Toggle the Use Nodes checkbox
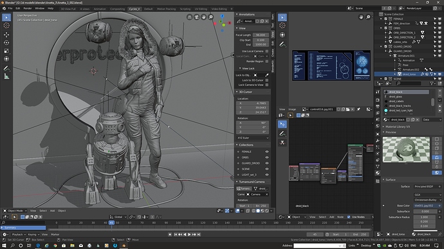Viewport: 444px width, 249px height. [x=349, y=217]
